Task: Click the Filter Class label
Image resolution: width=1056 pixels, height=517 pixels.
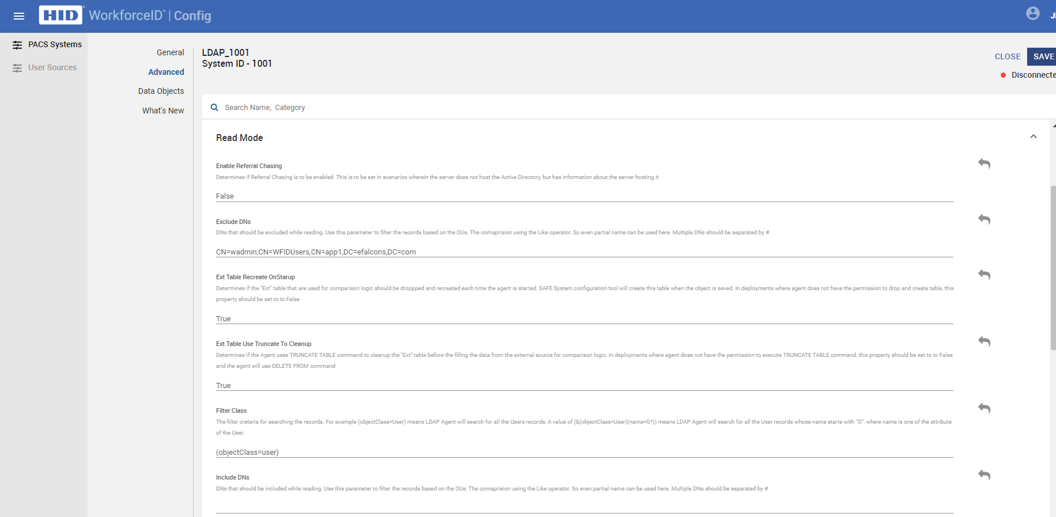Action: click(231, 410)
